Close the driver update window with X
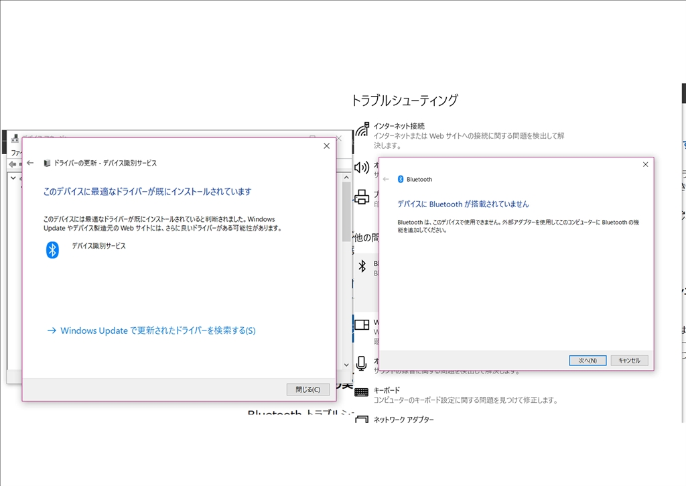The width and height of the screenshot is (686, 486). click(x=326, y=146)
